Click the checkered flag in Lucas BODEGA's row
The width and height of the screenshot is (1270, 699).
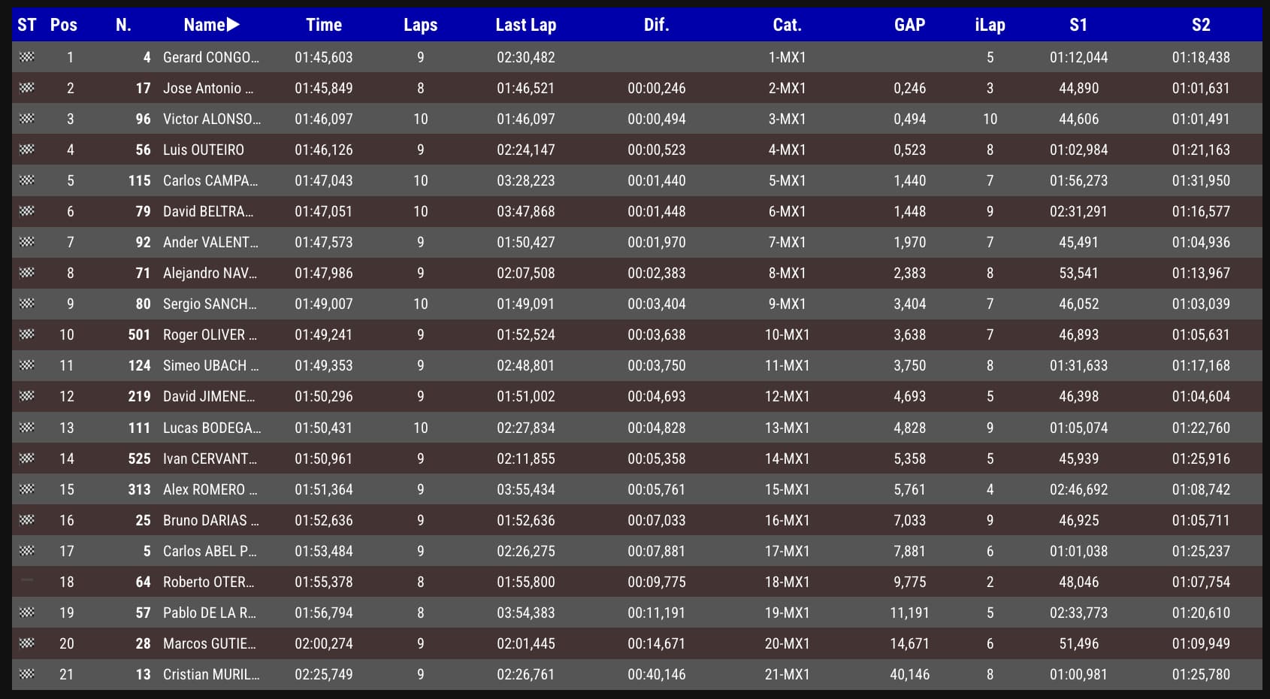27,428
